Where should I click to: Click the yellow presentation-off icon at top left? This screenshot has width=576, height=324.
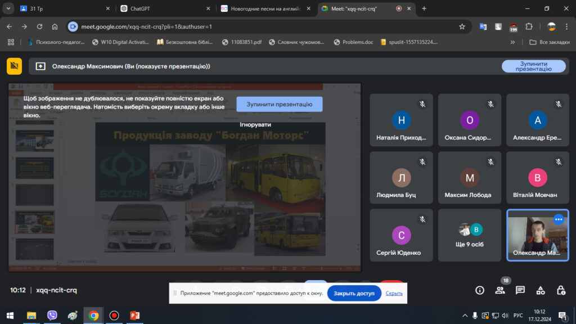click(15, 66)
